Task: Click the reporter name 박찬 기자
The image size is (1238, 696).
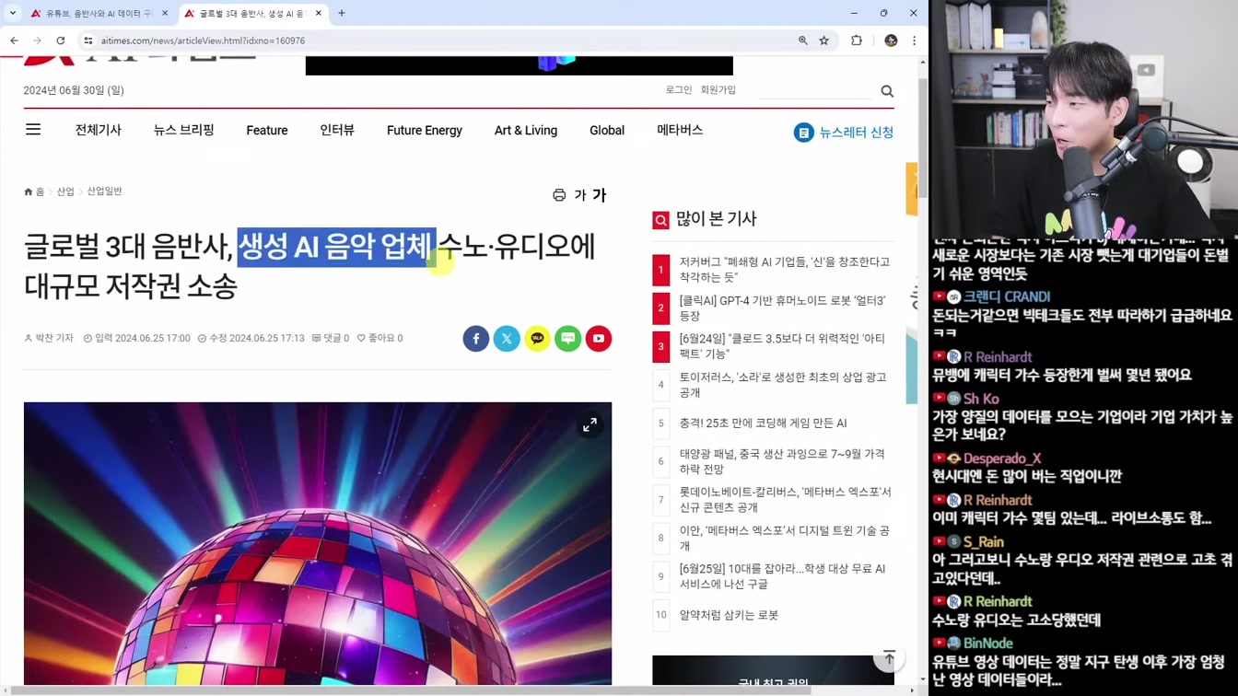Action: point(49,339)
